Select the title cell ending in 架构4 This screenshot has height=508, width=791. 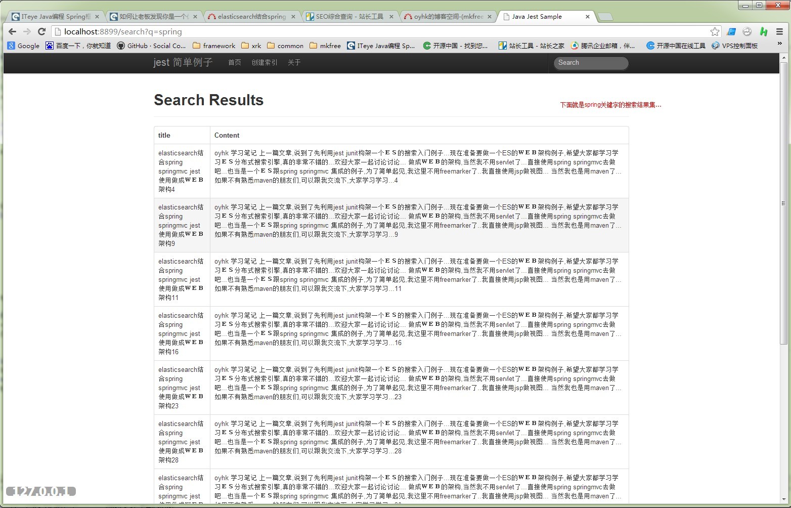tap(182, 171)
